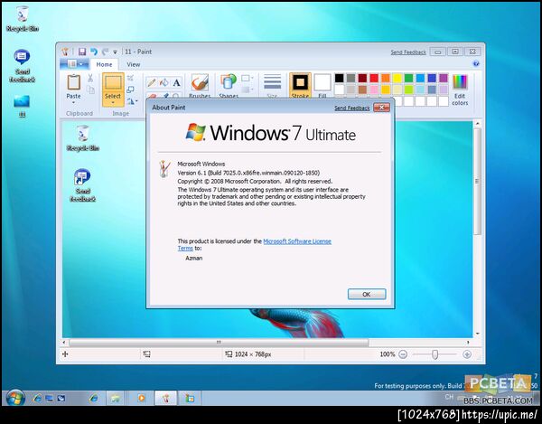Viewport: 542px width, 424px height.
Task: Switch to the Home ribbon tab
Action: click(x=104, y=64)
